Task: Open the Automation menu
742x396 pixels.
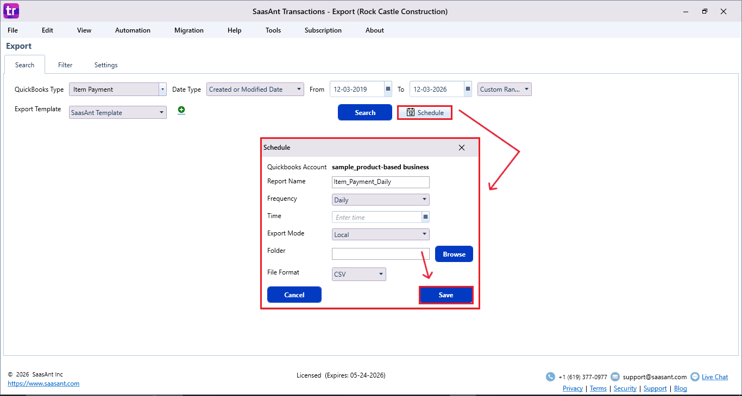Action: 133,30
